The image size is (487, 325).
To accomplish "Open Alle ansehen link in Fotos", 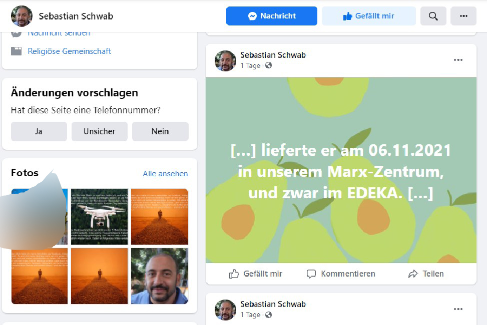I will point(166,174).
